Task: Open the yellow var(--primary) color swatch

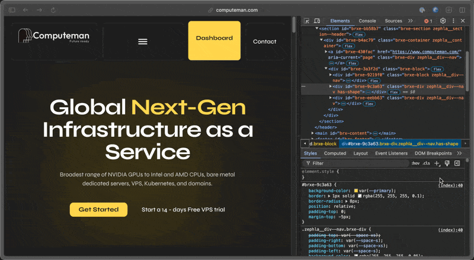Action: pos(356,191)
